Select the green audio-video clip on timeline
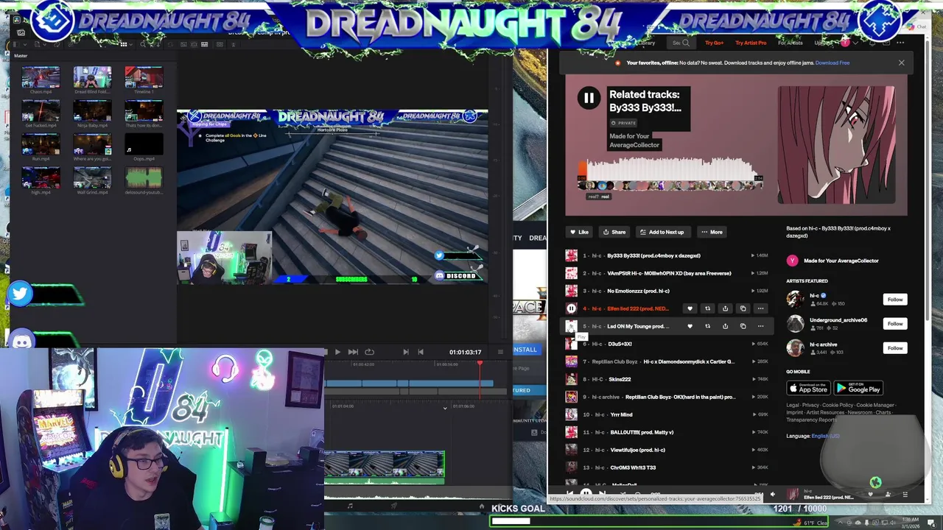 (385, 467)
